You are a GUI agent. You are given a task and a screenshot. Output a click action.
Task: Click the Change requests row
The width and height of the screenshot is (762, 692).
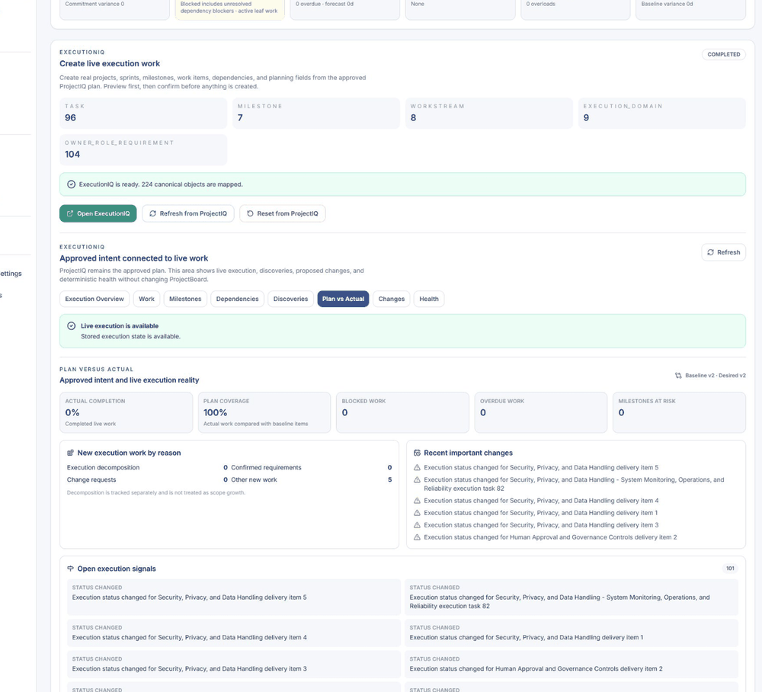(x=147, y=479)
